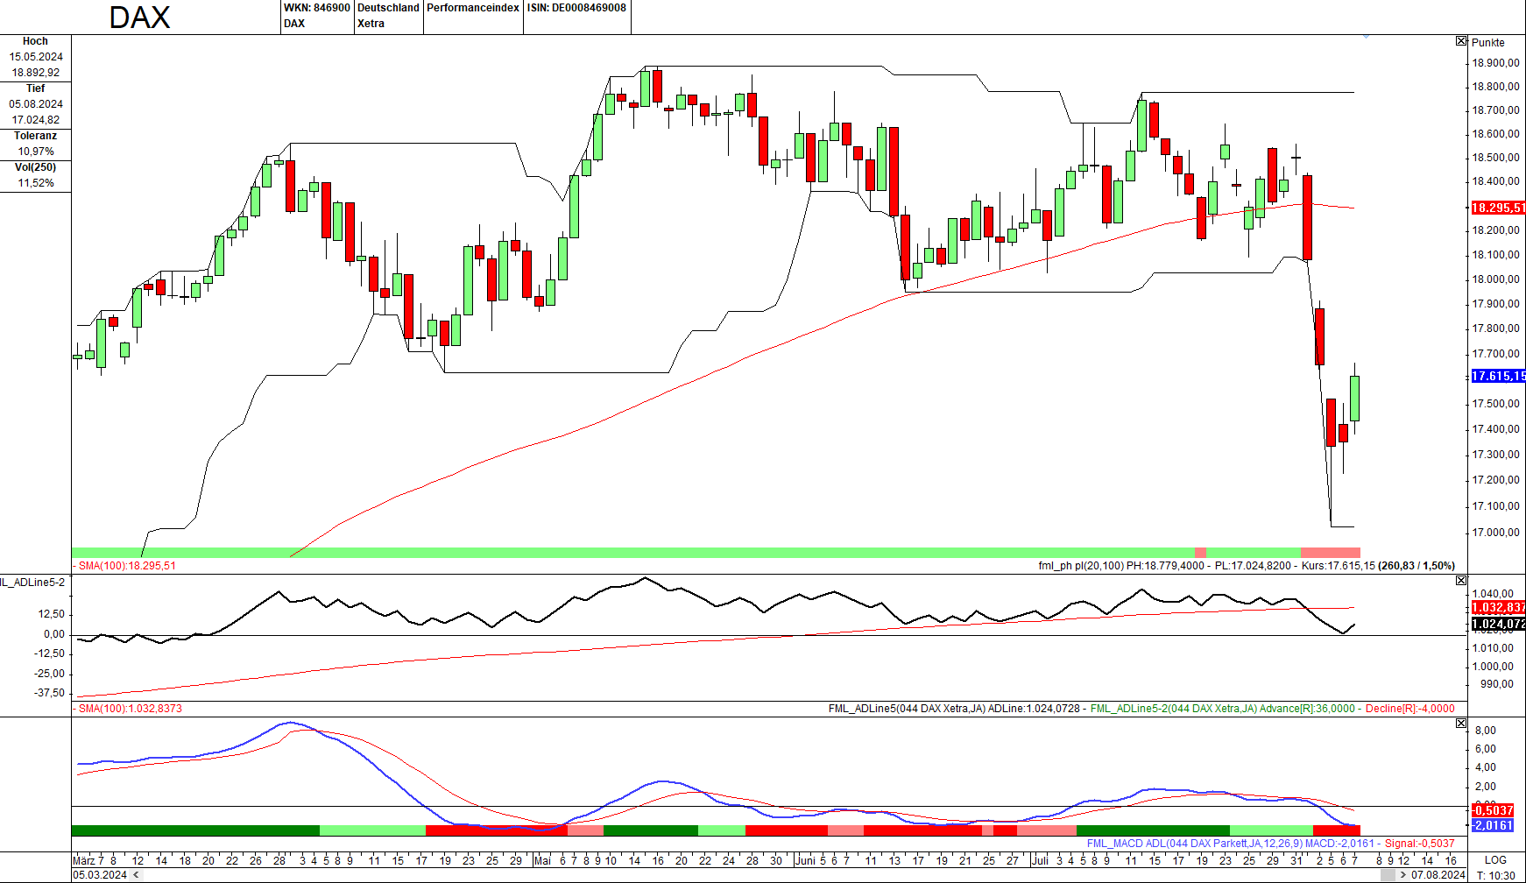This screenshot has width=1526, height=883.
Task: Close the ADLine5-2 indicator panel
Action: [x=1460, y=581]
